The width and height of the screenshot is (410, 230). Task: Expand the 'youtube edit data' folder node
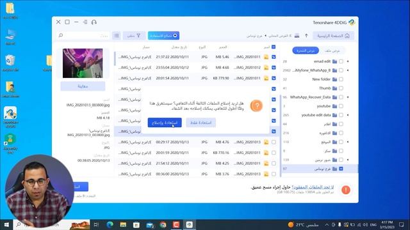tap(348, 115)
